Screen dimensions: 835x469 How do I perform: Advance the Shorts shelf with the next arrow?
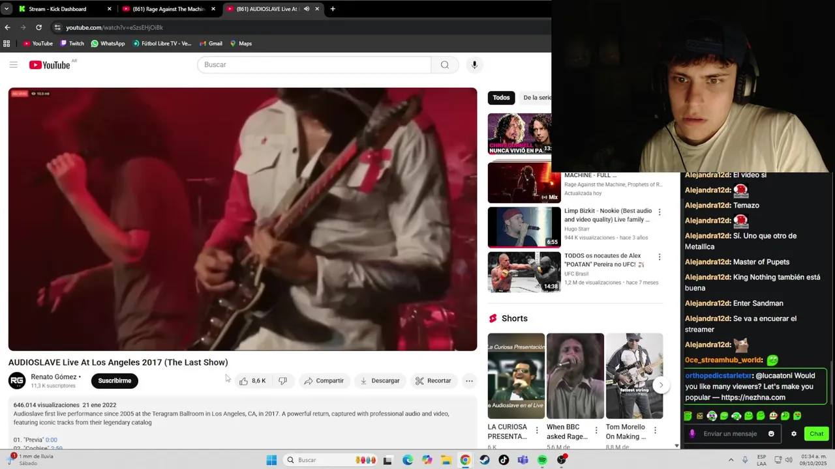click(x=661, y=385)
